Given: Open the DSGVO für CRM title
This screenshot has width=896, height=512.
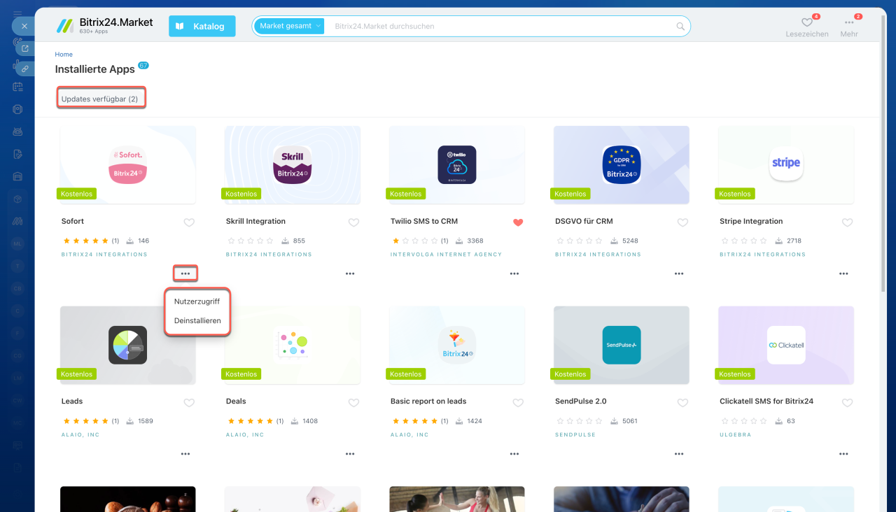Looking at the screenshot, I should tap(584, 222).
